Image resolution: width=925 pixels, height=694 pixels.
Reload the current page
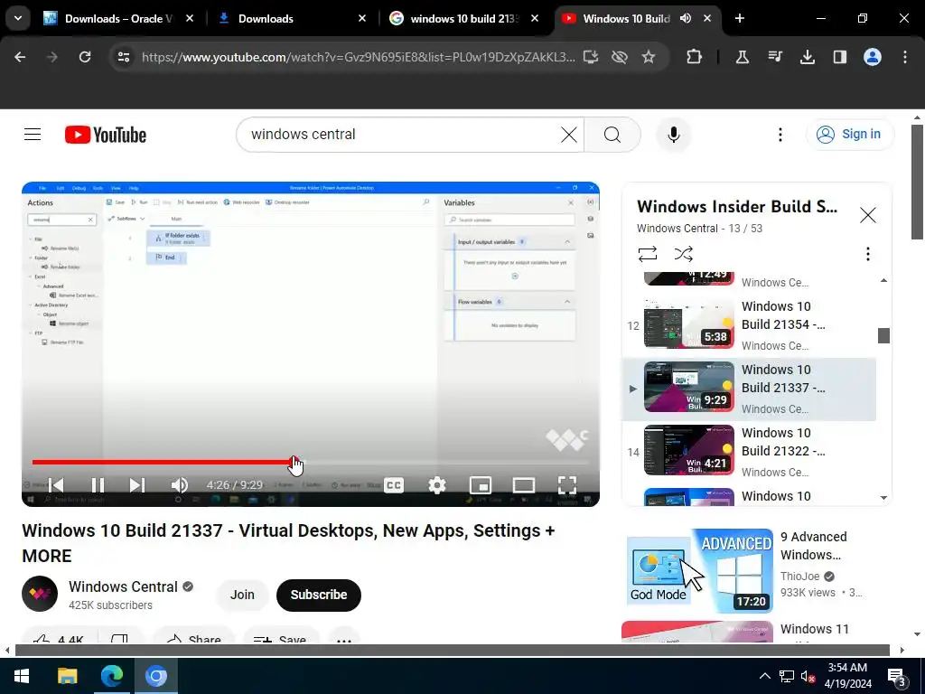click(x=85, y=57)
